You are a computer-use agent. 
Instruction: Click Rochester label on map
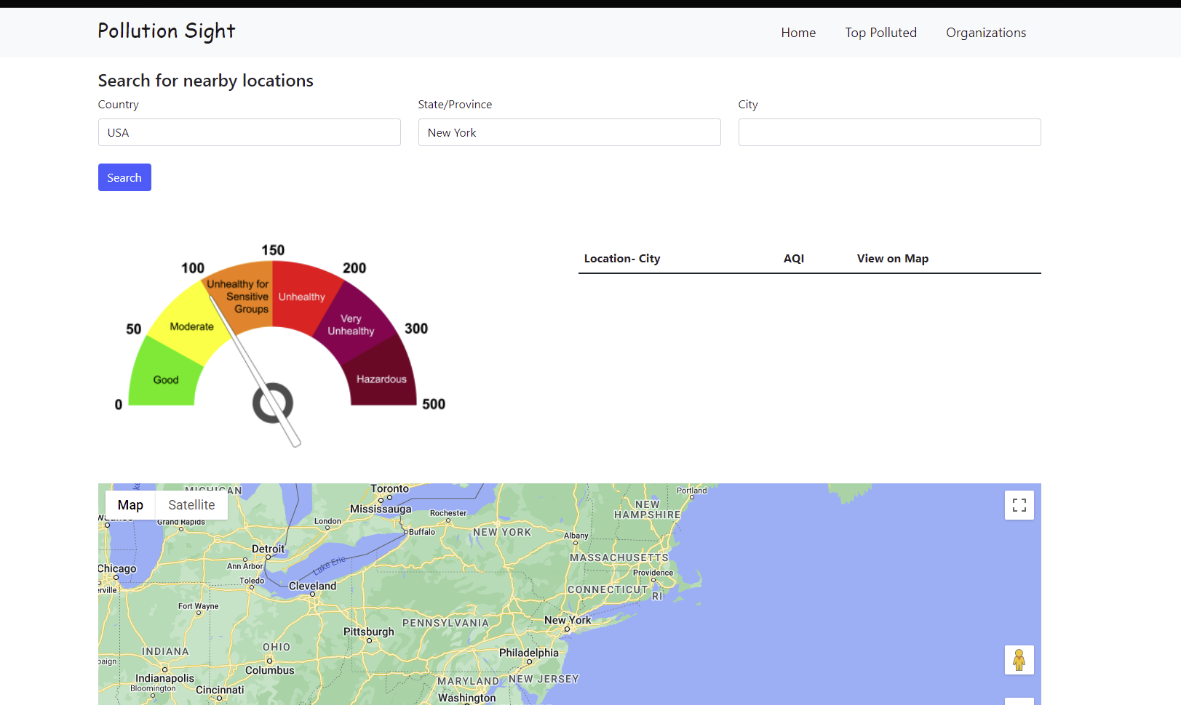(448, 513)
